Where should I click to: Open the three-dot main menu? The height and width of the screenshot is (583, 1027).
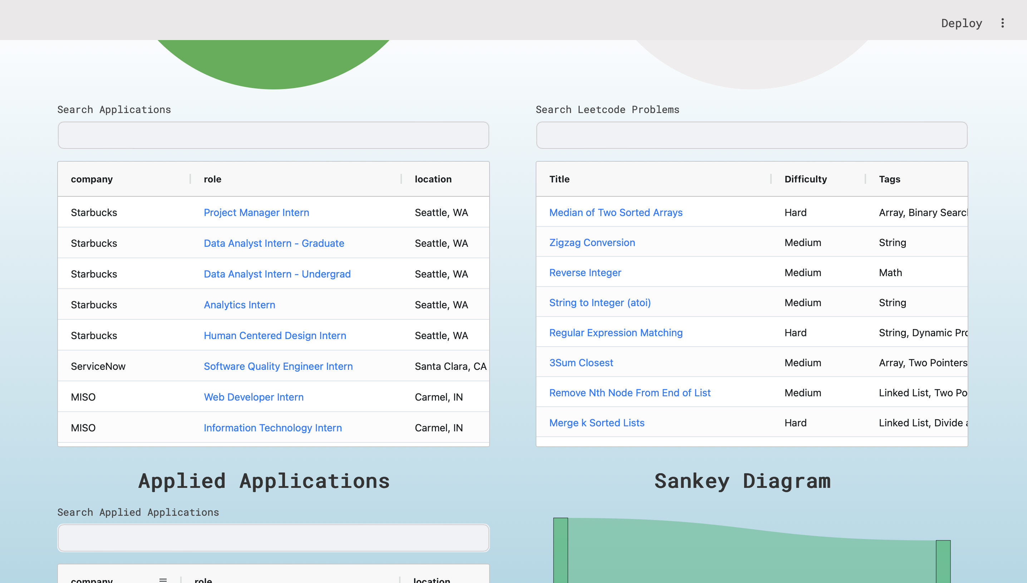(1002, 23)
